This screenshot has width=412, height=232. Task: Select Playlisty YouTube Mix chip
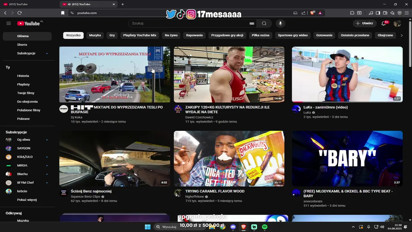pos(140,35)
